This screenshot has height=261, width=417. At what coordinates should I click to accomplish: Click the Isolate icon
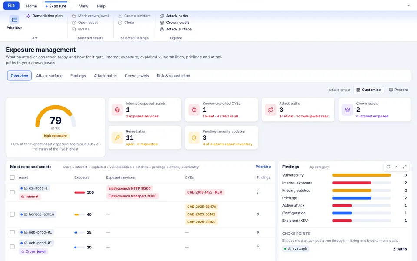74,29
